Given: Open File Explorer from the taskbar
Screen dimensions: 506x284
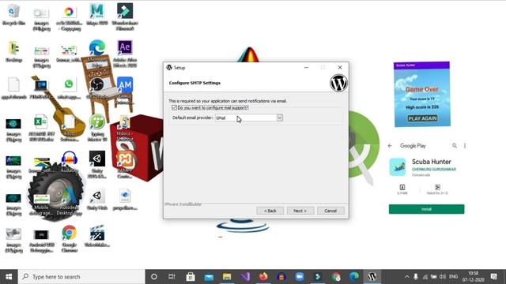Looking at the screenshot, I should point(227,277).
